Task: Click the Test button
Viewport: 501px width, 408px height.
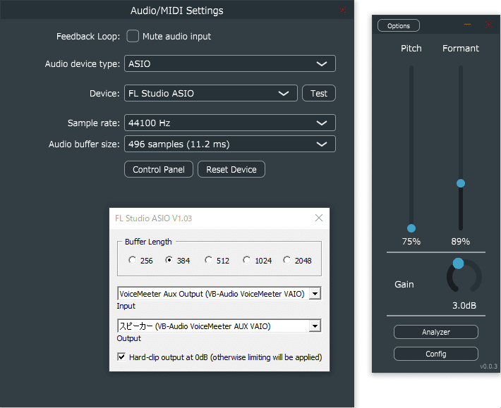Action: (318, 93)
